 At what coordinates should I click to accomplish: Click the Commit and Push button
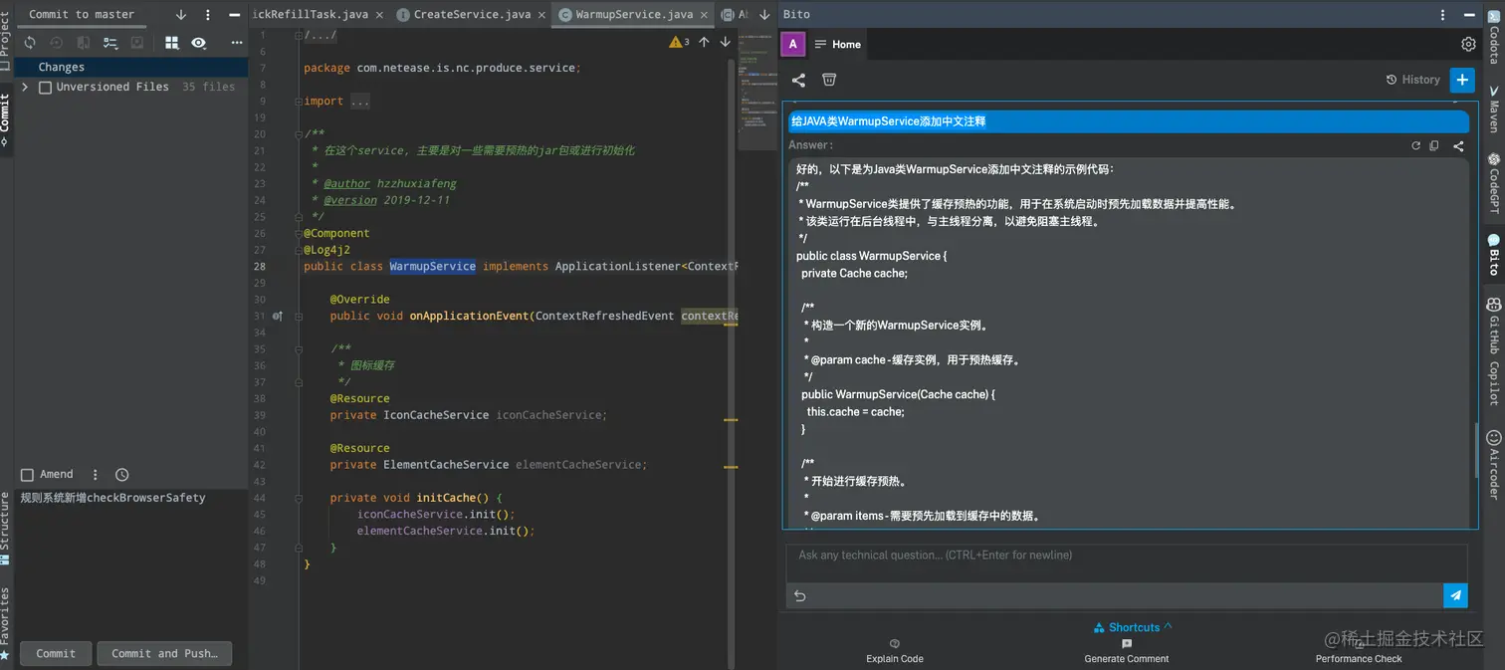164,653
